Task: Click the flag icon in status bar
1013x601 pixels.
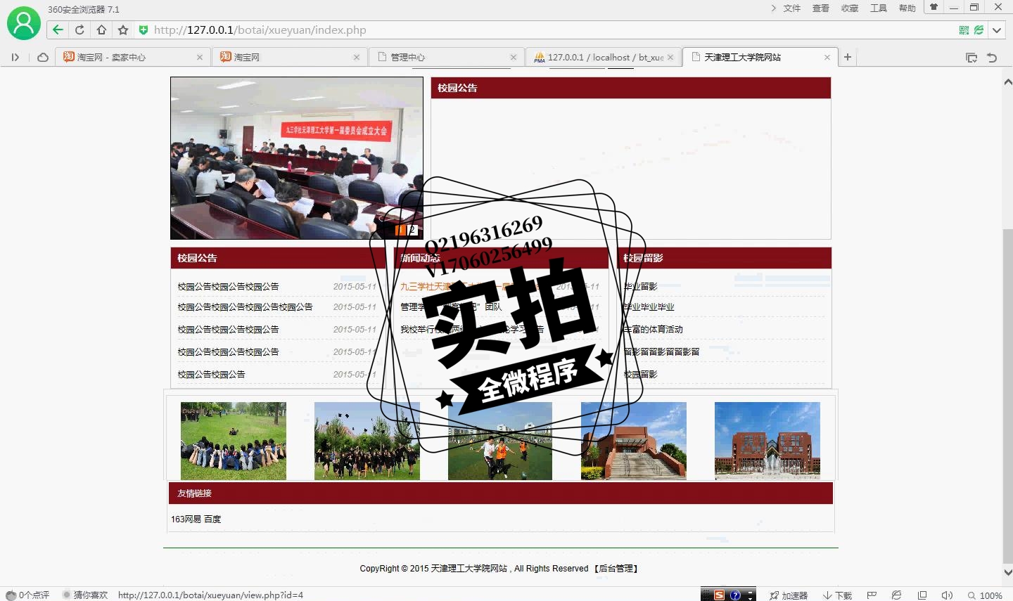Action: click(x=872, y=595)
